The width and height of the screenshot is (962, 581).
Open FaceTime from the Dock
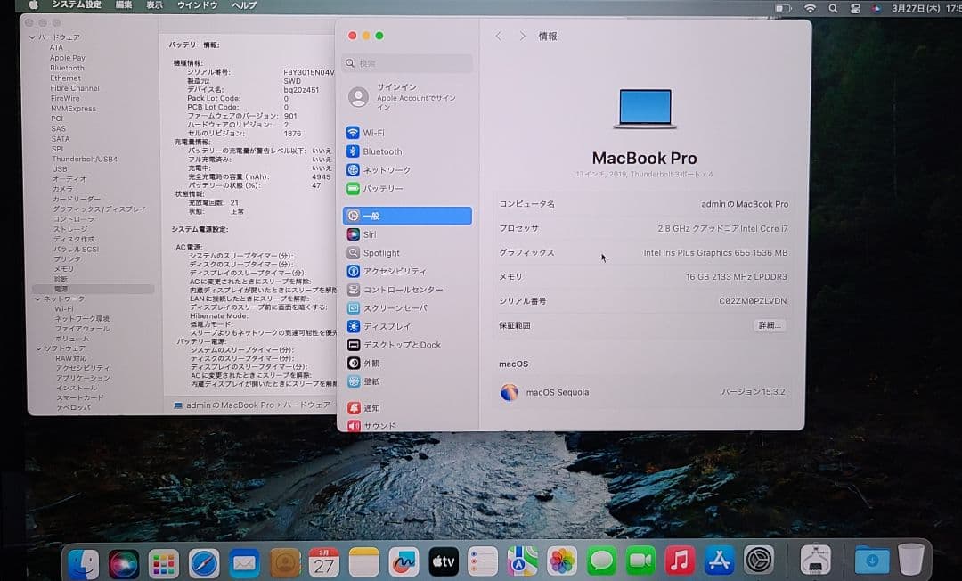click(x=641, y=562)
